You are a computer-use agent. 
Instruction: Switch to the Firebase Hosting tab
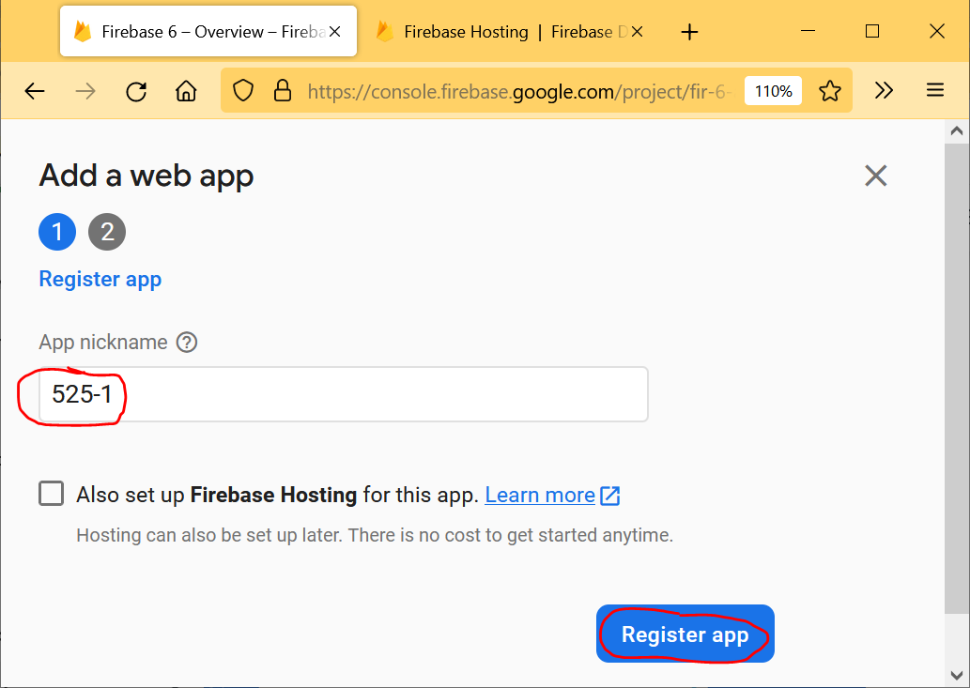point(498,32)
